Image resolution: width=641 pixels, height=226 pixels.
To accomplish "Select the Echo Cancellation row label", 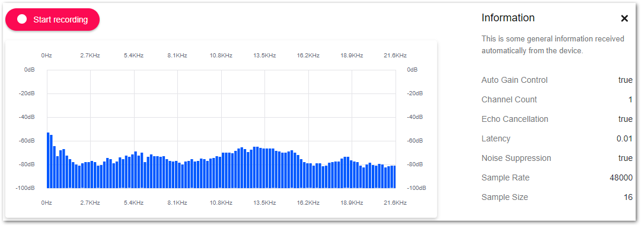I will click(x=515, y=119).
